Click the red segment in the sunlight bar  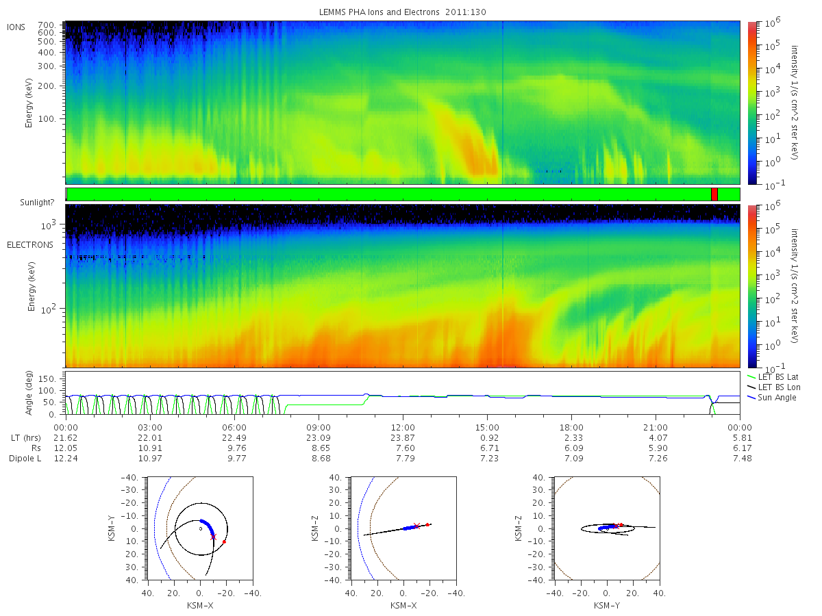pos(714,194)
